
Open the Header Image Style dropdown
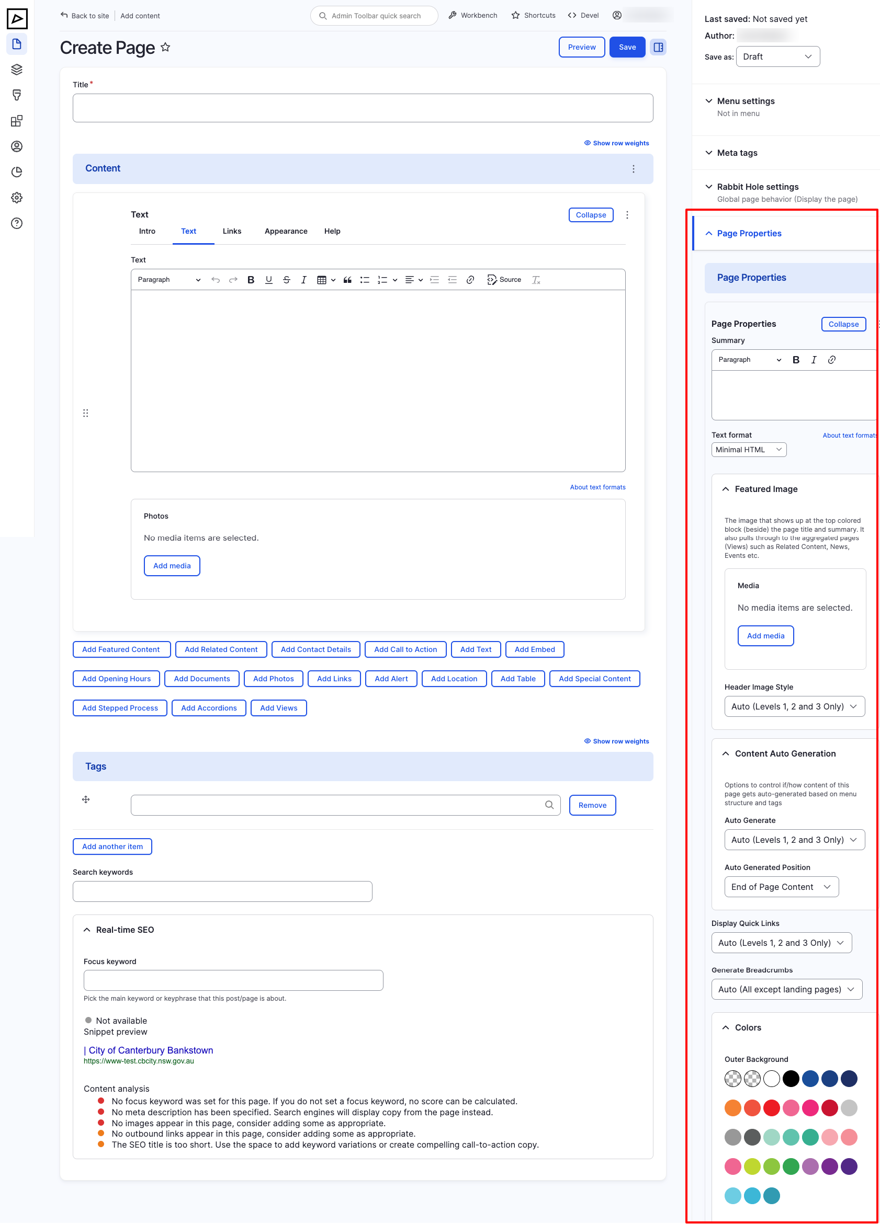pyautogui.click(x=794, y=706)
